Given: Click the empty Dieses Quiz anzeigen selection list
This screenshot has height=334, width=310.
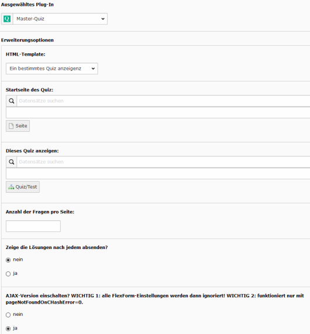Looking at the screenshot, I should (158, 173).
